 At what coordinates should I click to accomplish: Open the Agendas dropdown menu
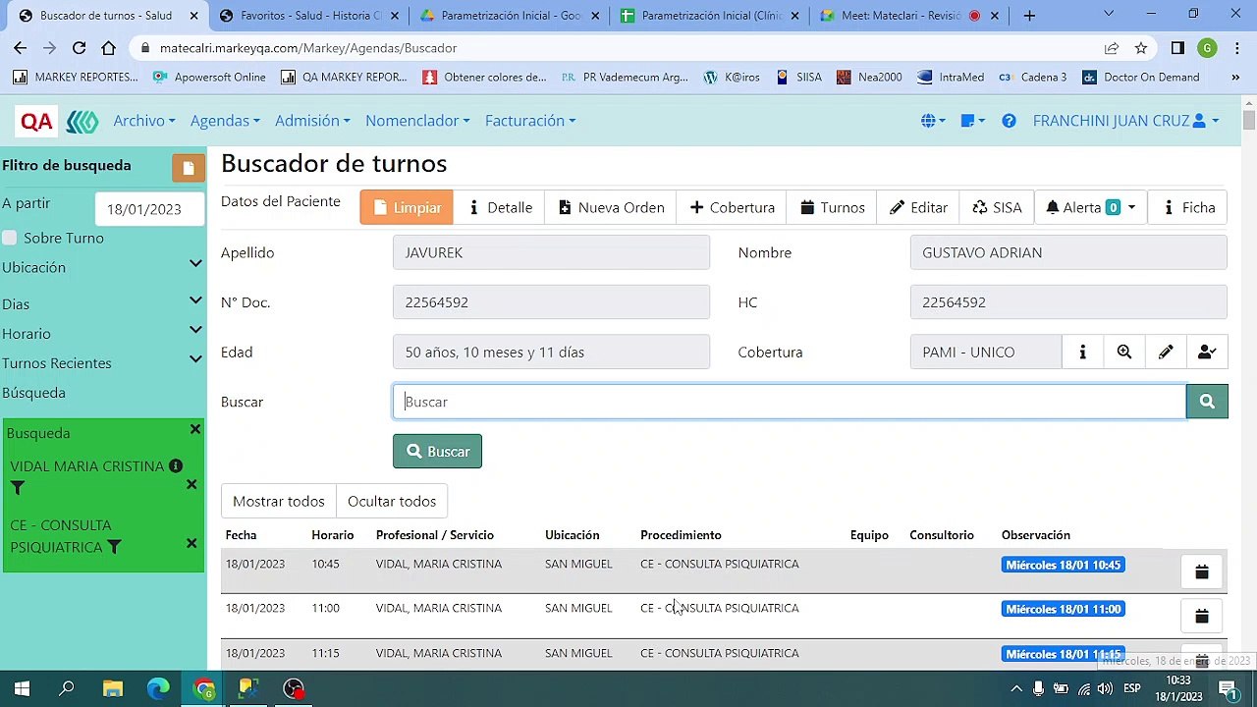(225, 121)
